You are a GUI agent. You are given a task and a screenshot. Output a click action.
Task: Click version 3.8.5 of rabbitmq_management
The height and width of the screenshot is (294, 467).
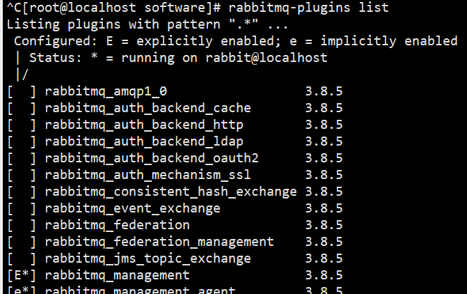[x=324, y=275]
